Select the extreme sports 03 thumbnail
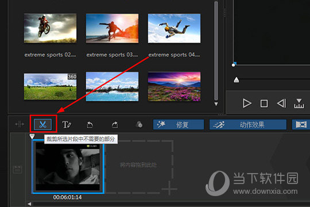310x207 pixels. (112, 28)
